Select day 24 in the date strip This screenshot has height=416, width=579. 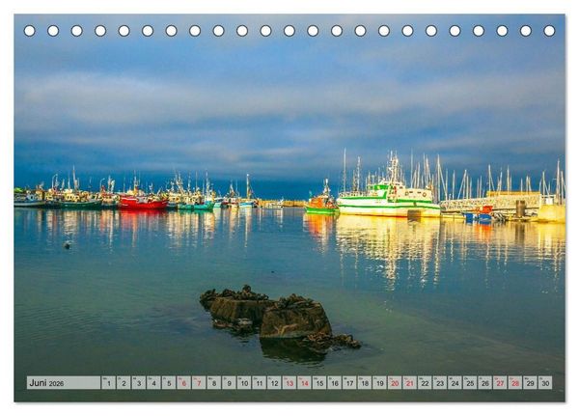[455, 383]
